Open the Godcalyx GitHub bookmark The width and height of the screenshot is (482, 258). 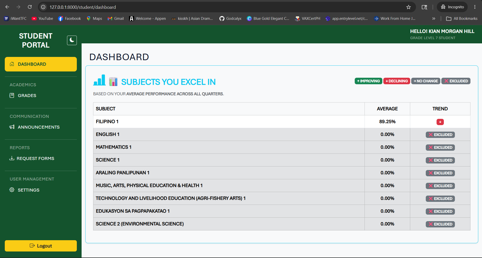(230, 19)
